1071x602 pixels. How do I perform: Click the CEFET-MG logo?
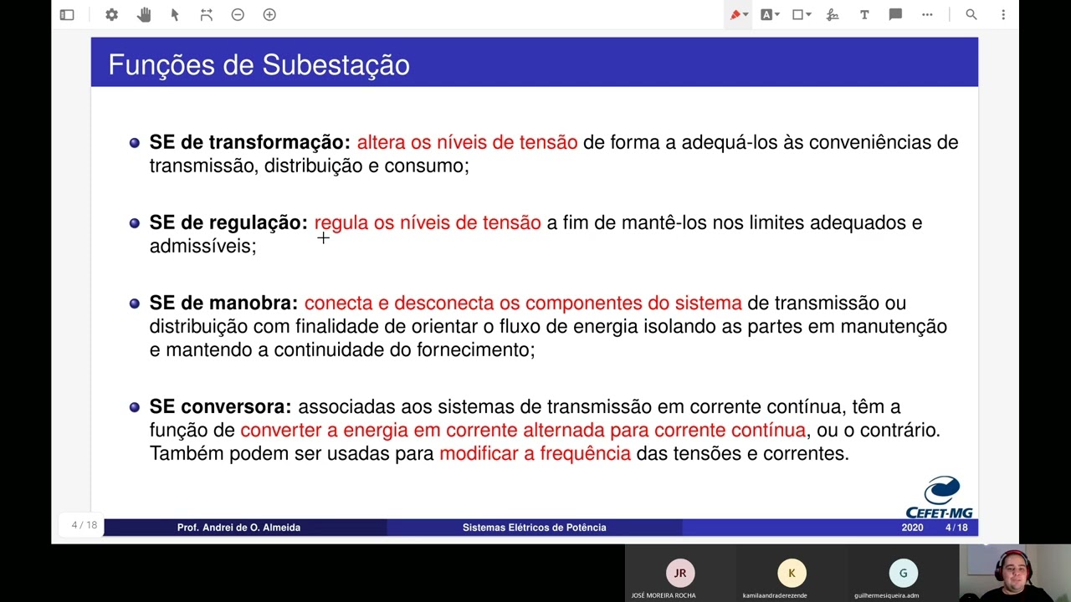point(939,497)
